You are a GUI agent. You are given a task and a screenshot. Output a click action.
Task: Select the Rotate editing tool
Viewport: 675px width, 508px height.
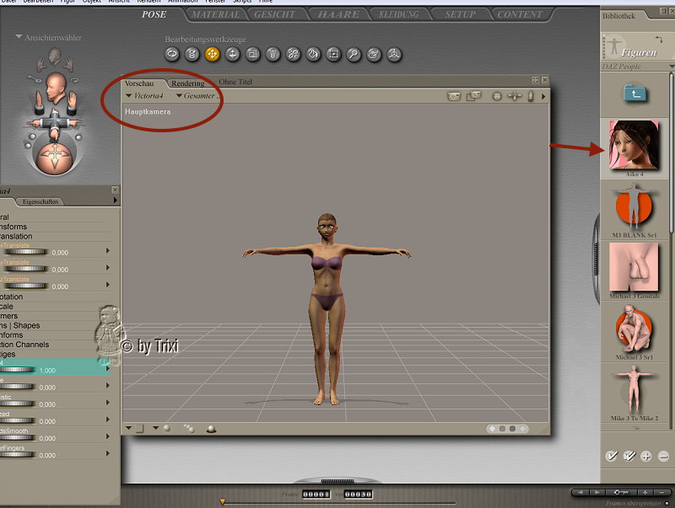(172, 54)
